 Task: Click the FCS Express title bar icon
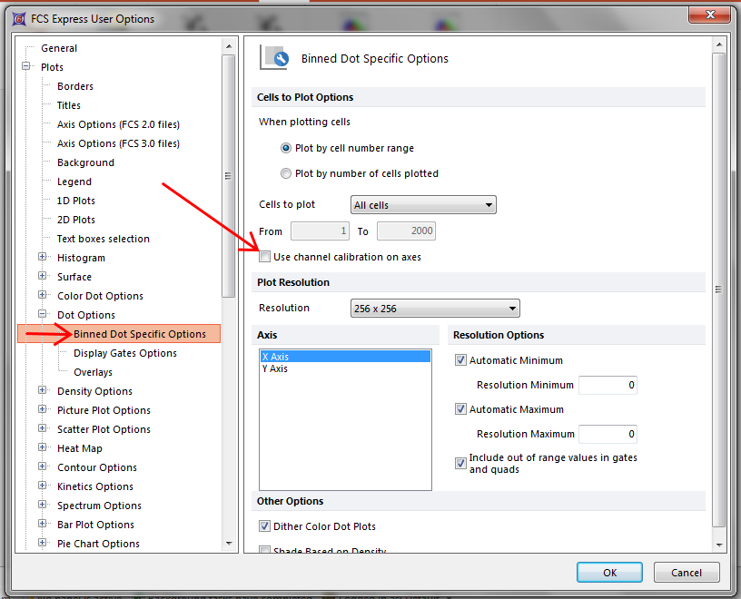[18, 18]
